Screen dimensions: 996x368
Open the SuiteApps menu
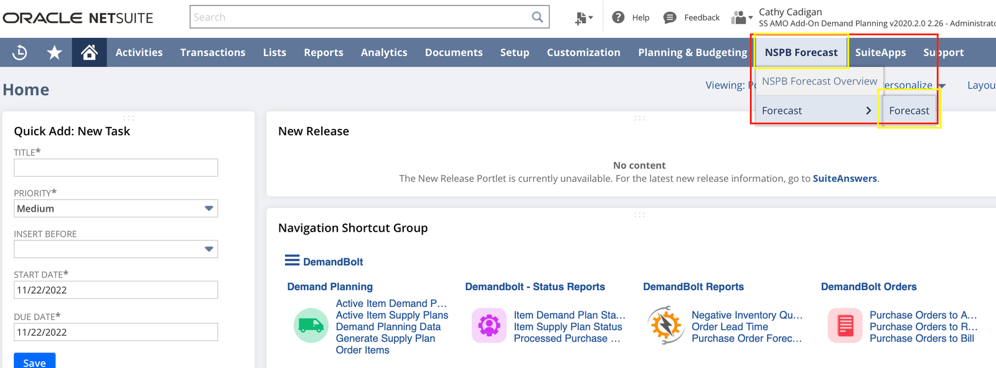(880, 52)
